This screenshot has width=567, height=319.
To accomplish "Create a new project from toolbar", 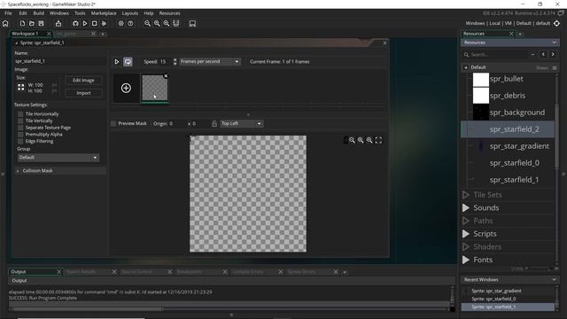I will (22, 24).
